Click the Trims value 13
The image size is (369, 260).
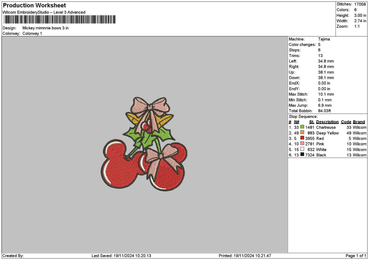tap(320, 56)
